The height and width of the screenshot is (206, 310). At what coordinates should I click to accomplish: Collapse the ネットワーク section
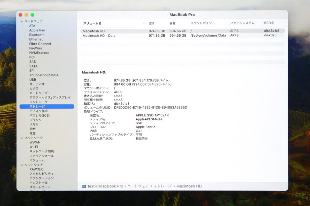[x=22, y=138]
